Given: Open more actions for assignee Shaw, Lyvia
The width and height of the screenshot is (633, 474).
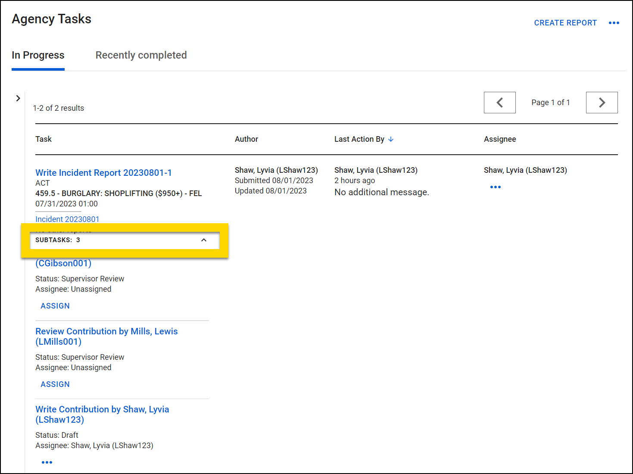Looking at the screenshot, I should pyautogui.click(x=495, y=187).
